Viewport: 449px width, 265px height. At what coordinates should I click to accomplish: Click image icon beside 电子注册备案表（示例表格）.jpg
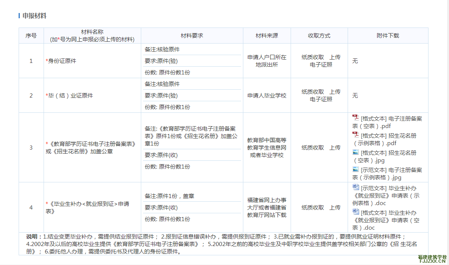click(355, 169)
